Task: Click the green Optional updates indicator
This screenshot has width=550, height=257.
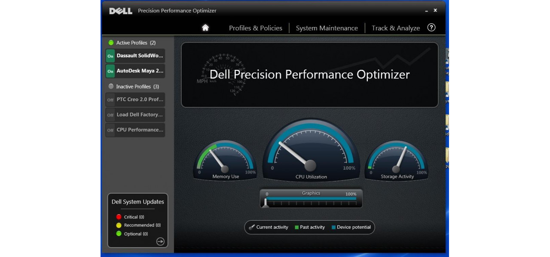Action: pos(119,233)
